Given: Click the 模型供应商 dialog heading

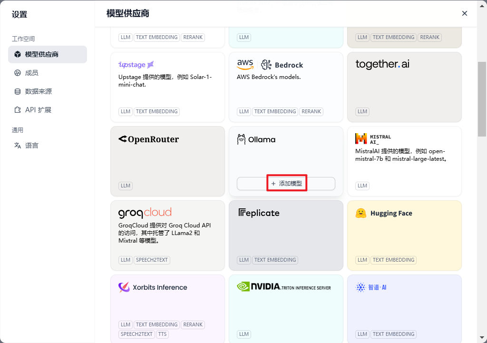Looking at the screenshot, I should point(127,13).
